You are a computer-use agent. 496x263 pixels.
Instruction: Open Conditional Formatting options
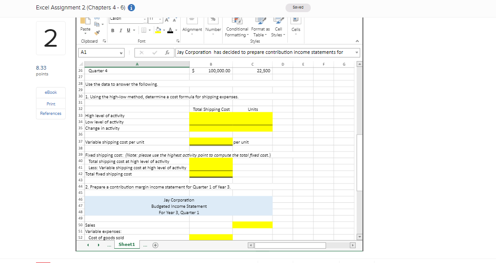(237, 25)
